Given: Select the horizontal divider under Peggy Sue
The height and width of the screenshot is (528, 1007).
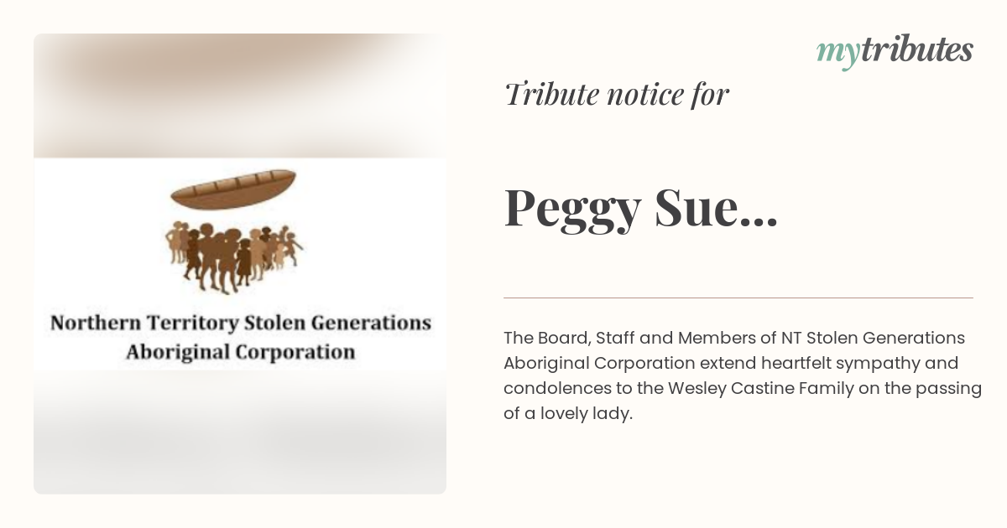Looking at the screenshot, I should (738, 298).
